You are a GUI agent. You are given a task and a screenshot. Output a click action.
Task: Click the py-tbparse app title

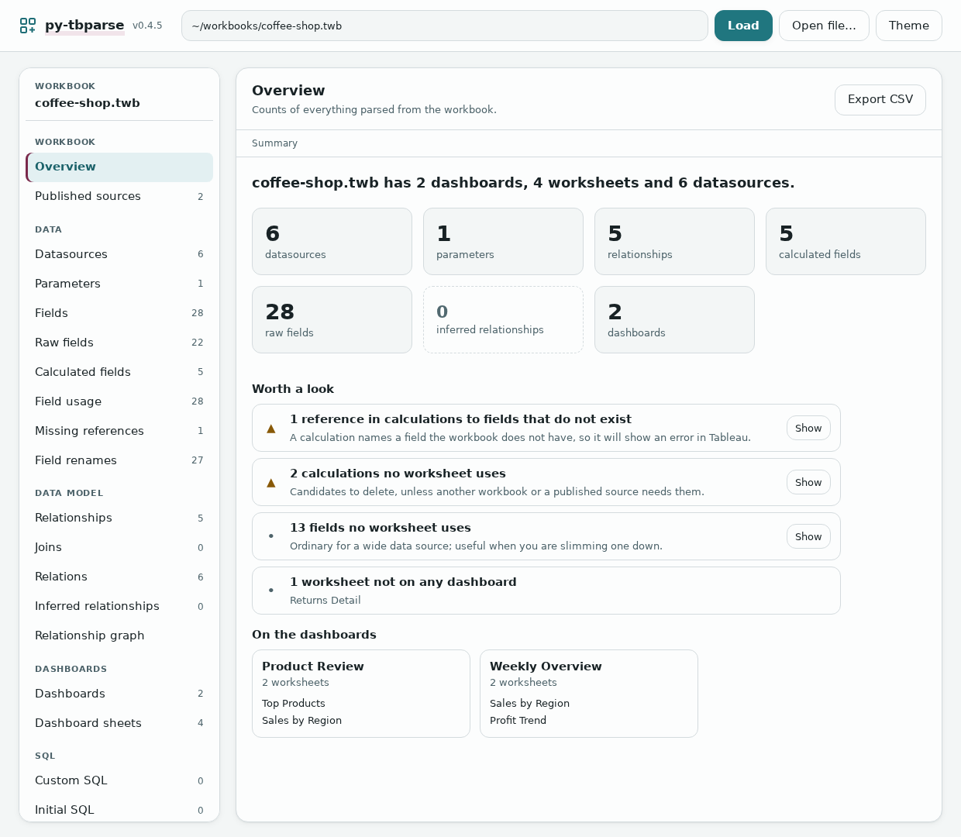(x=84, y=26)
